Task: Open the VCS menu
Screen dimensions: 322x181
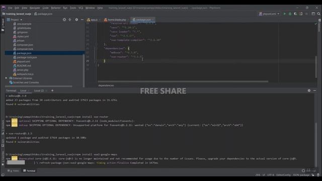Action: pyautogui.click(x=80, y=8)
